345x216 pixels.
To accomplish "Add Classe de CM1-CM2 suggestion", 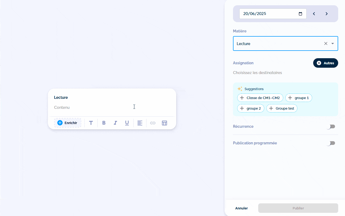I will click(x=260, y=98).
